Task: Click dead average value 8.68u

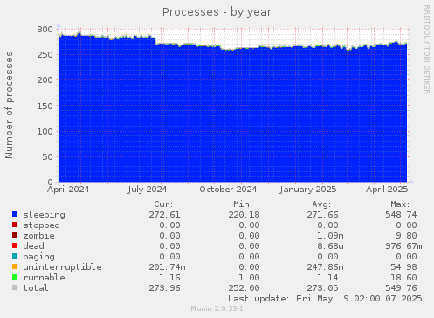Action: click(330, 246)
